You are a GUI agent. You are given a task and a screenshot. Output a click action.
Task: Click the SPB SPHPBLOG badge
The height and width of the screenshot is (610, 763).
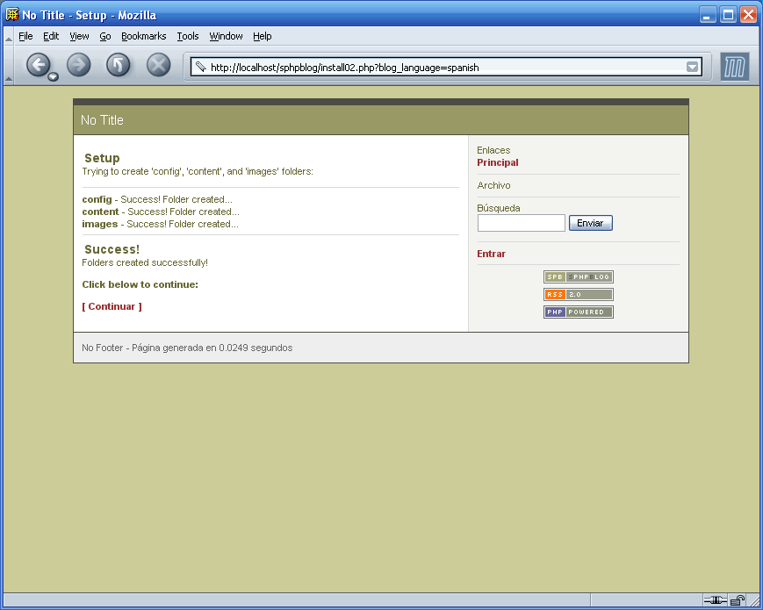coord(578,276)
